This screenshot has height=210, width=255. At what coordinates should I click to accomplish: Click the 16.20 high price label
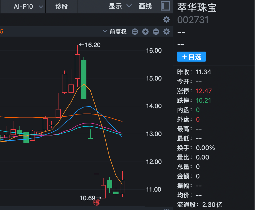click(90, 45)
